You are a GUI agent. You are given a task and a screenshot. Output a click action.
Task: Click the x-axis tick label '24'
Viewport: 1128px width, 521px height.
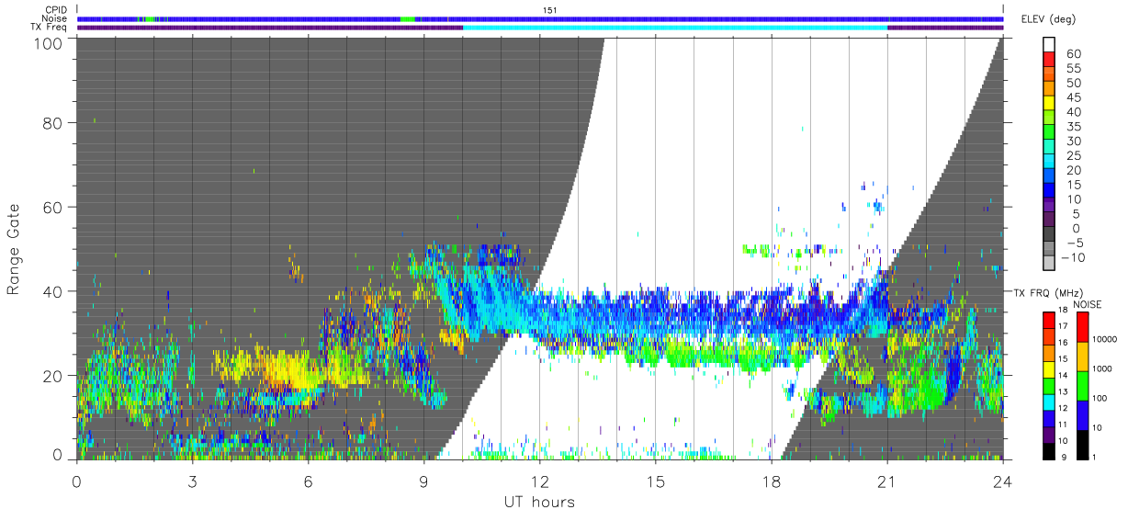(x=1002, y=481)
